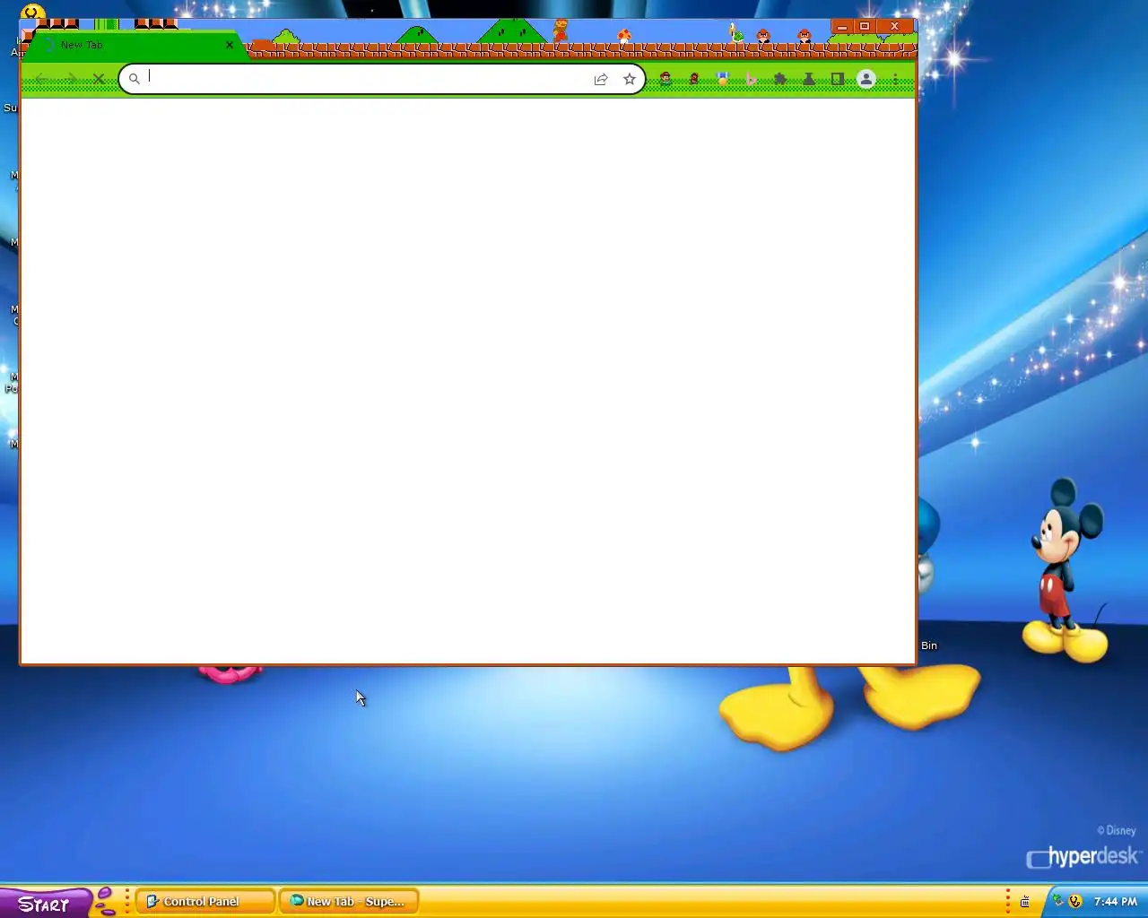Go forward with the right arrow
Screen dimensions: 1148x918
coord(70,79)
